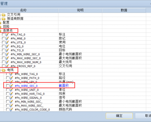Expand the 制造商数据 tree node

tap(0, 19)
